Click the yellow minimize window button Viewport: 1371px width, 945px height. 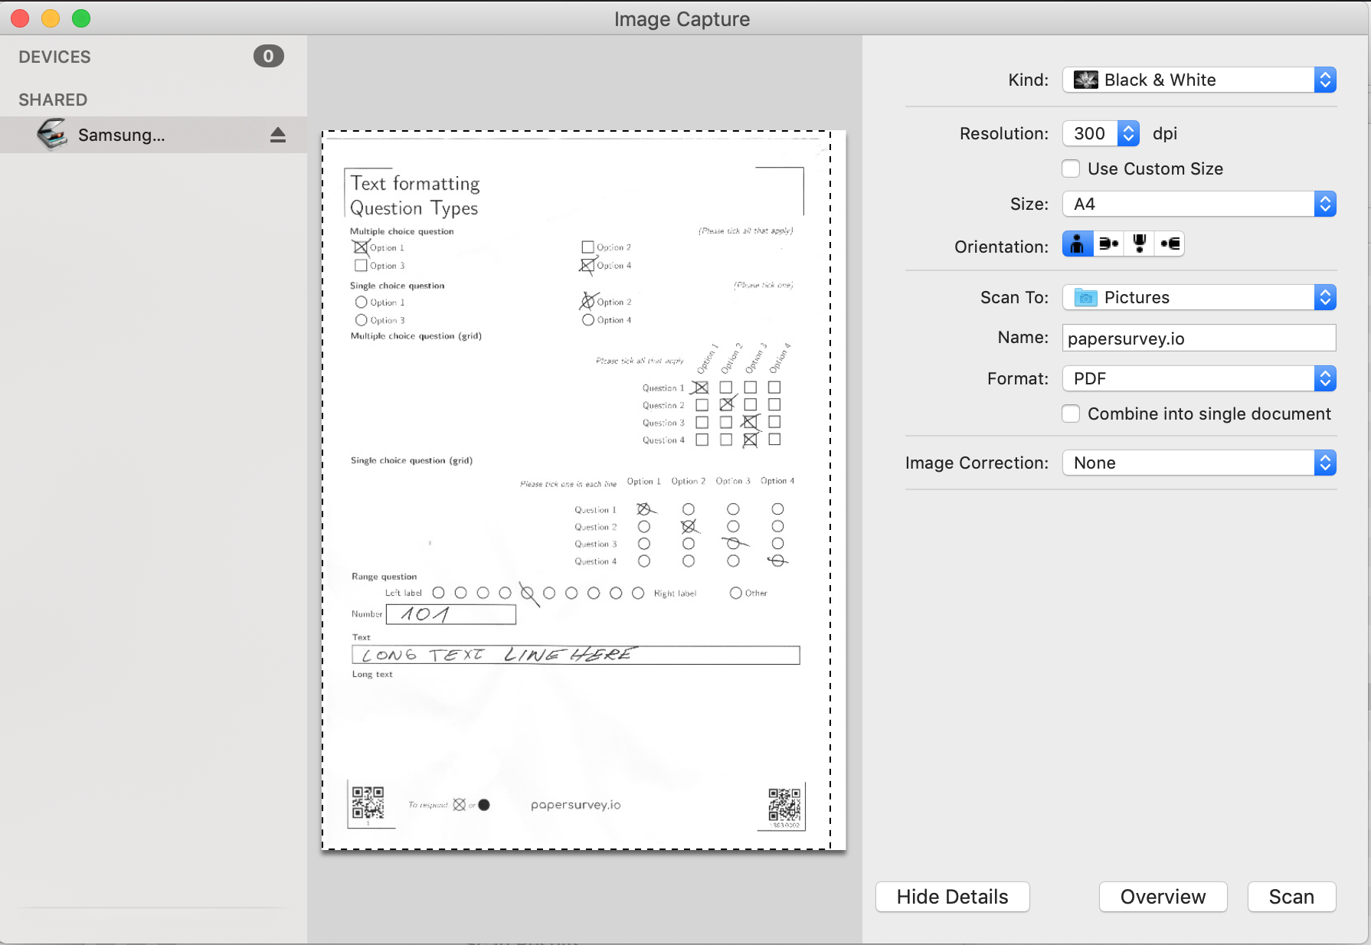click(51, 18)
